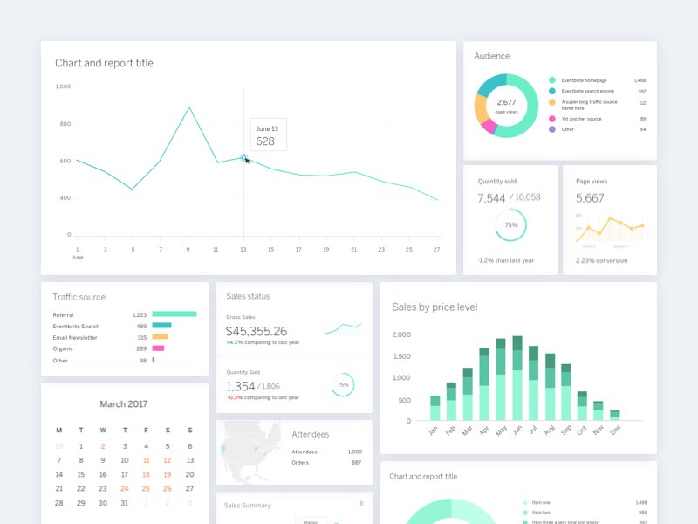The image size is (698, 524).
Task: Select highlighted March 18 in the calendar
Action: [x=146, y=474]
